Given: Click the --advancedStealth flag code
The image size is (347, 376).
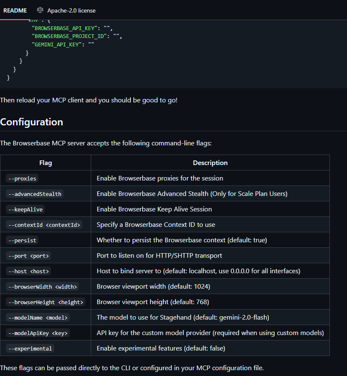Looking at the screenshot, I should click(35, 194).
